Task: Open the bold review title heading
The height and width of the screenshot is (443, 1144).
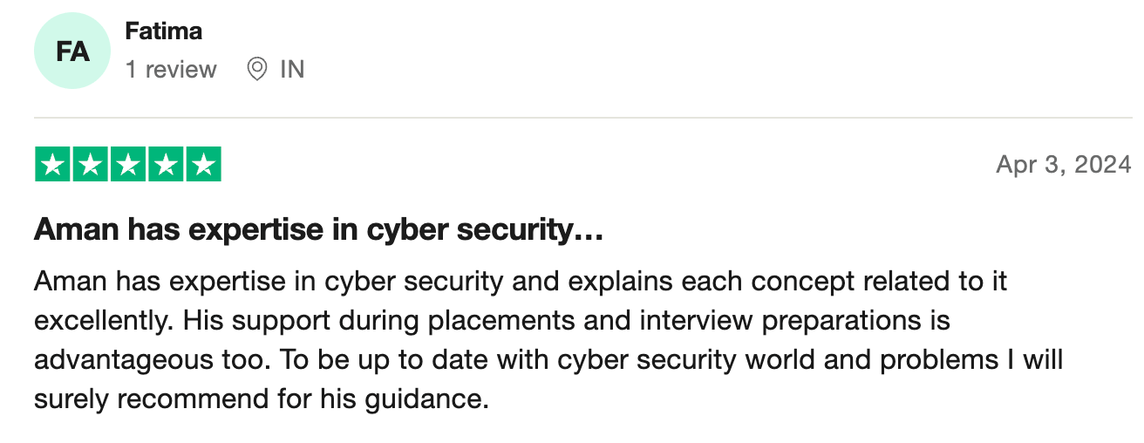Action: (319, 231)
